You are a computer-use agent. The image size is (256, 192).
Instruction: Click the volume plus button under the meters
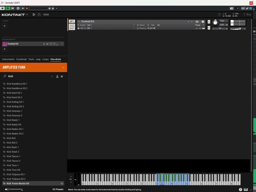[245, 29]
